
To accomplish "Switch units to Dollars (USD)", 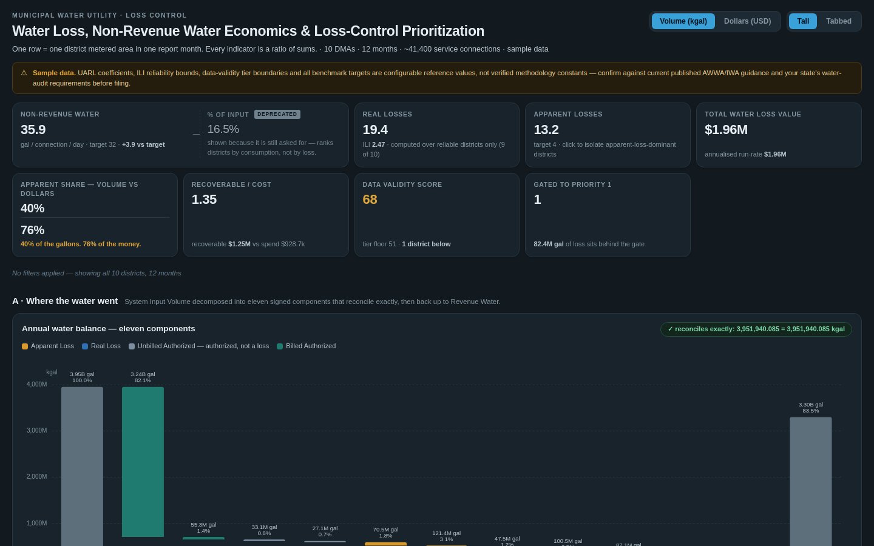I will pos(747,21).
